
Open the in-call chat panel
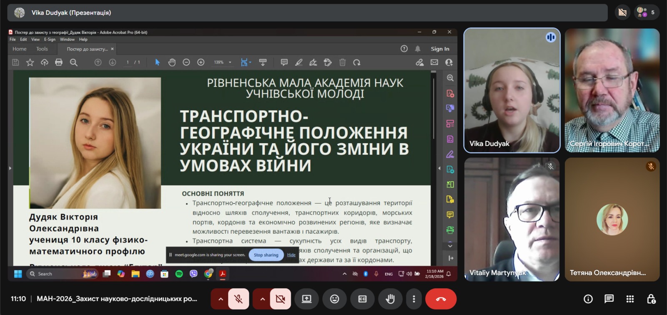[x=609, y=299]
